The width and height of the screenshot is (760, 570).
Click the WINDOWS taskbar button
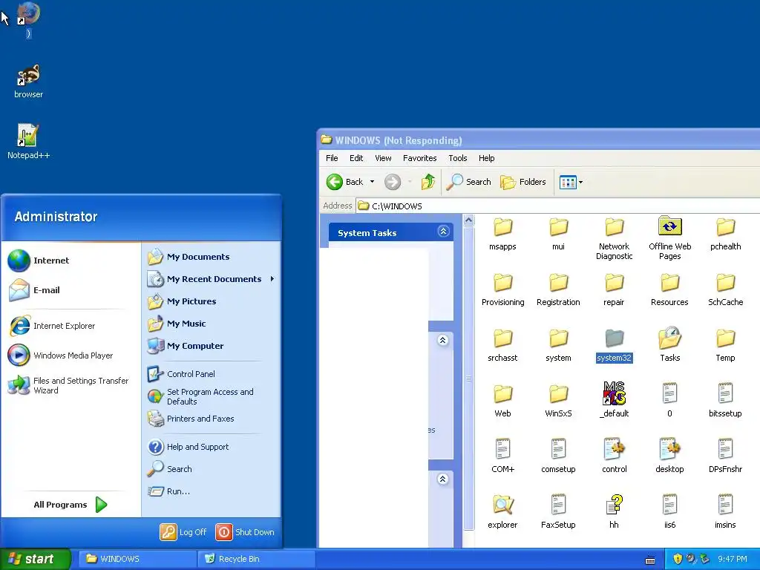pos(137,559)
